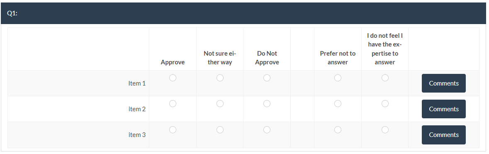Open Comments for Item 1
Viewport: 489px width, 154px height.
tap(444, 83)
